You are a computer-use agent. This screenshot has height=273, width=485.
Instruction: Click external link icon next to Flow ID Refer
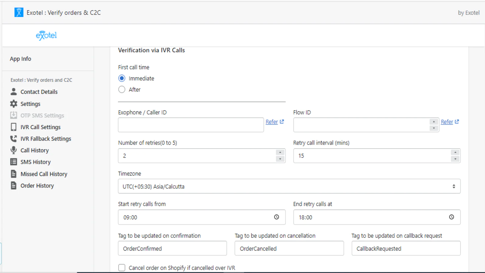coord(457,122)
